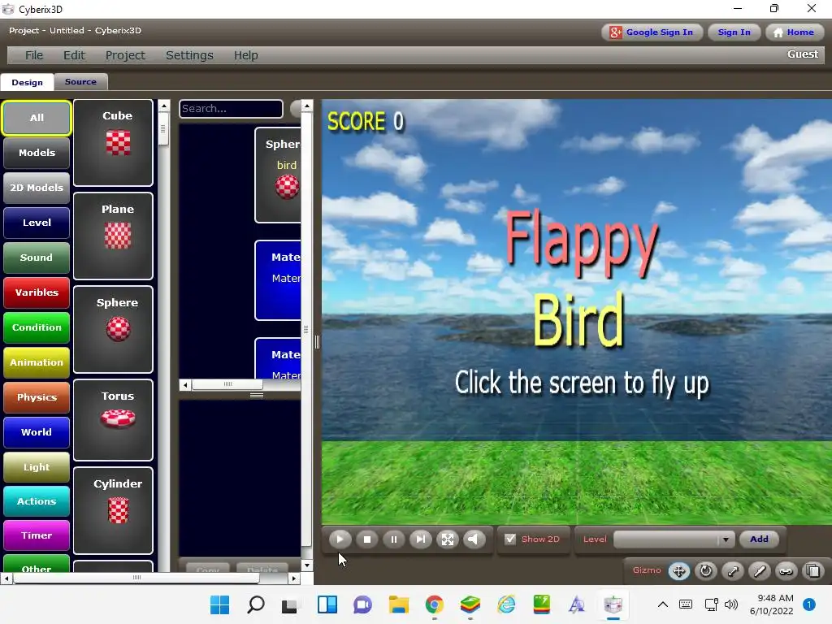
Task: Go to Home page
Action: (x=794, y=32)
